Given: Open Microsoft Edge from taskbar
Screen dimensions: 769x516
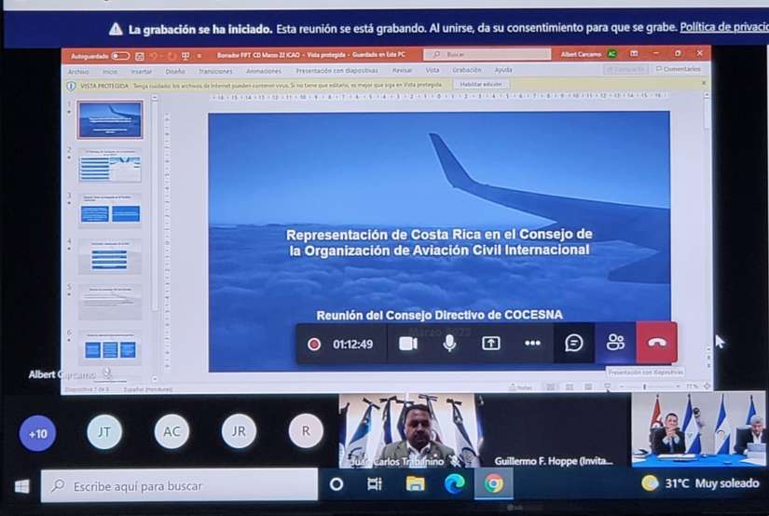Looking at the screenshot, I should [454, 484].
